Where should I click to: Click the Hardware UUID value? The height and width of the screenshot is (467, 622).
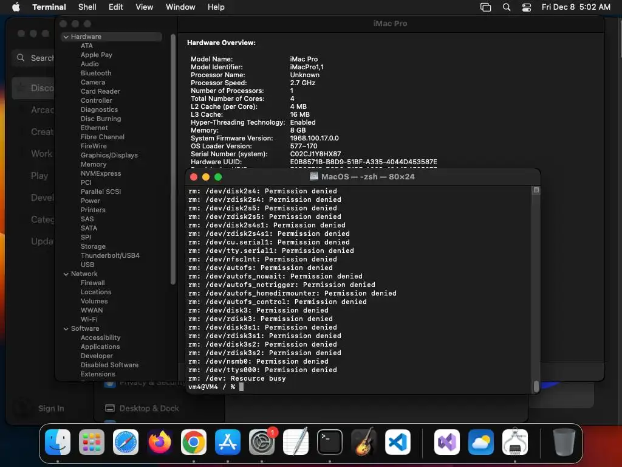(363, 162)
